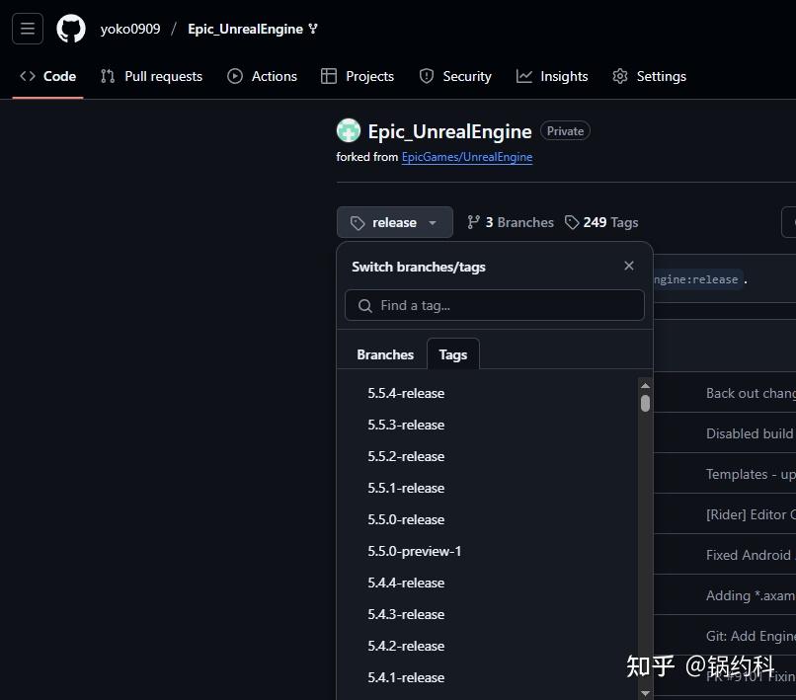This screenshot has width=796, height=700.
Task: Select the 5.5.4-release tag
Action: click(406, 393)
